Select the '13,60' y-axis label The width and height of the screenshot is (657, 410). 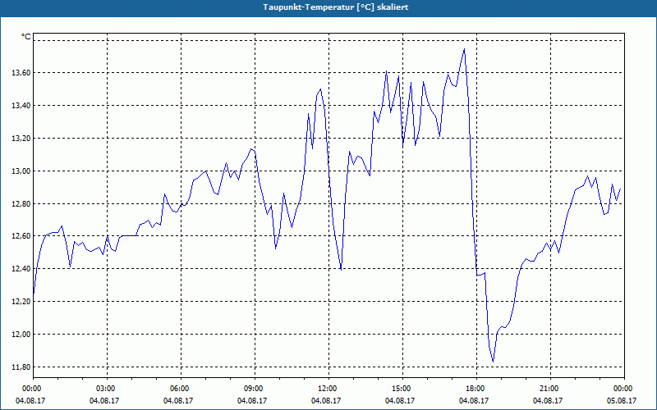pyautogui.click(x=21, y=73)
